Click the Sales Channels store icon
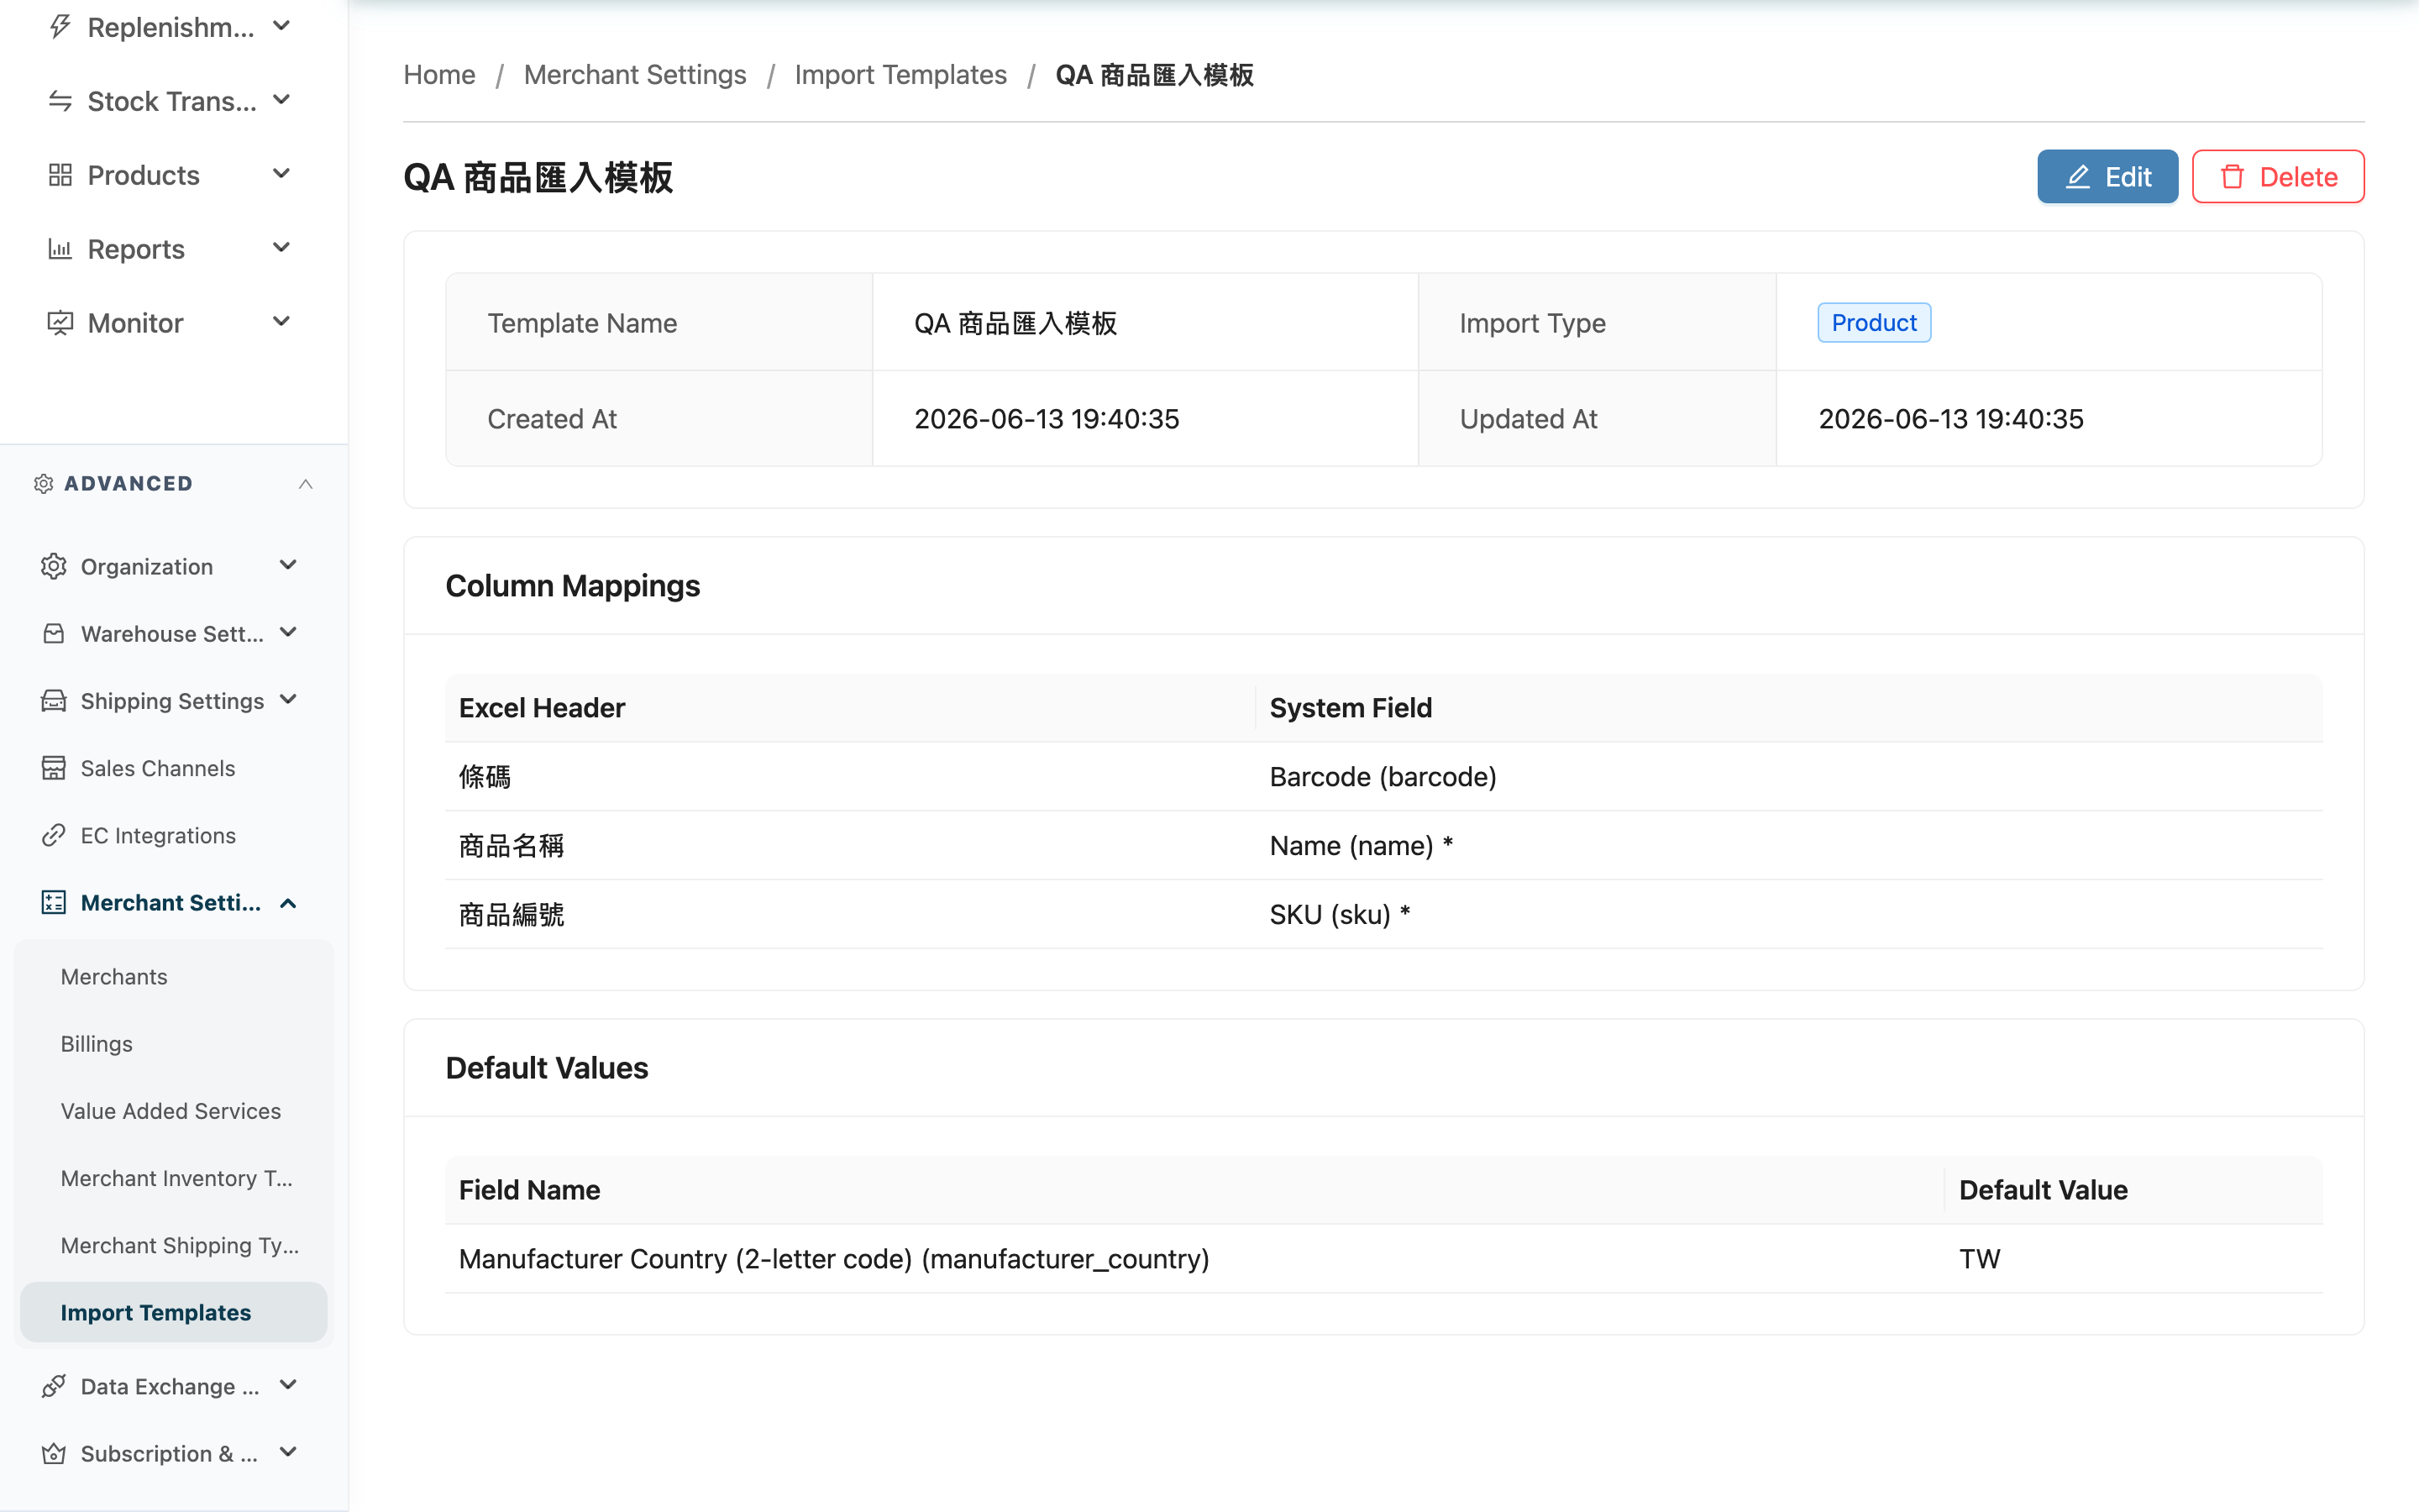The width and height of the screenshot is (2419, 1512). pos(54,768)
